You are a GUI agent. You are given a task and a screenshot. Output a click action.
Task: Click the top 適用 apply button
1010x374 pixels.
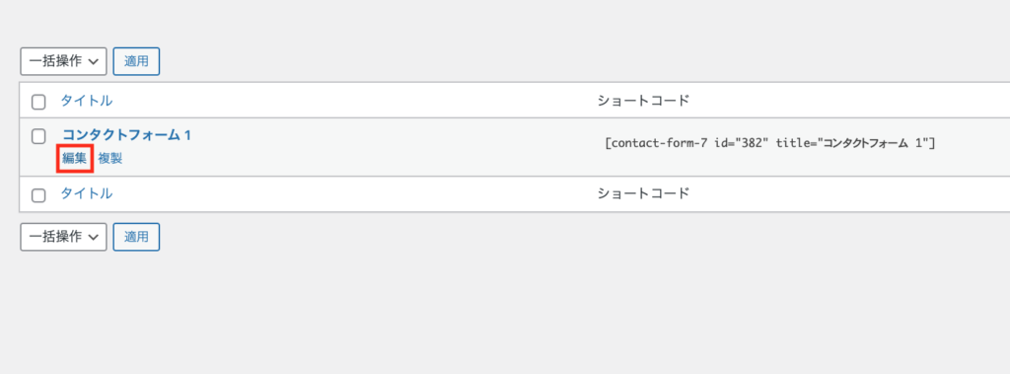click(x=136, y=61)
